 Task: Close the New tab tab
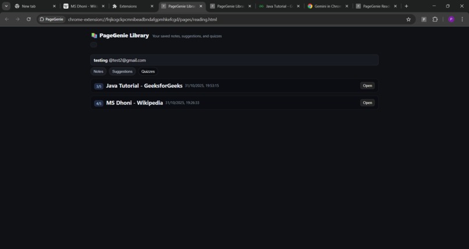tap(54, 6)
